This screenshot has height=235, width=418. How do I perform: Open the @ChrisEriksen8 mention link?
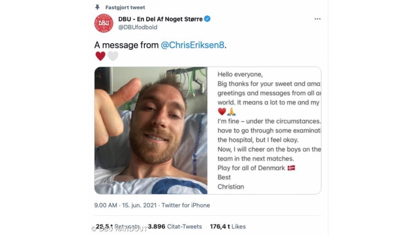tap(193, 45)
